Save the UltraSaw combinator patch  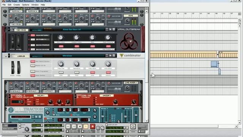114,56
